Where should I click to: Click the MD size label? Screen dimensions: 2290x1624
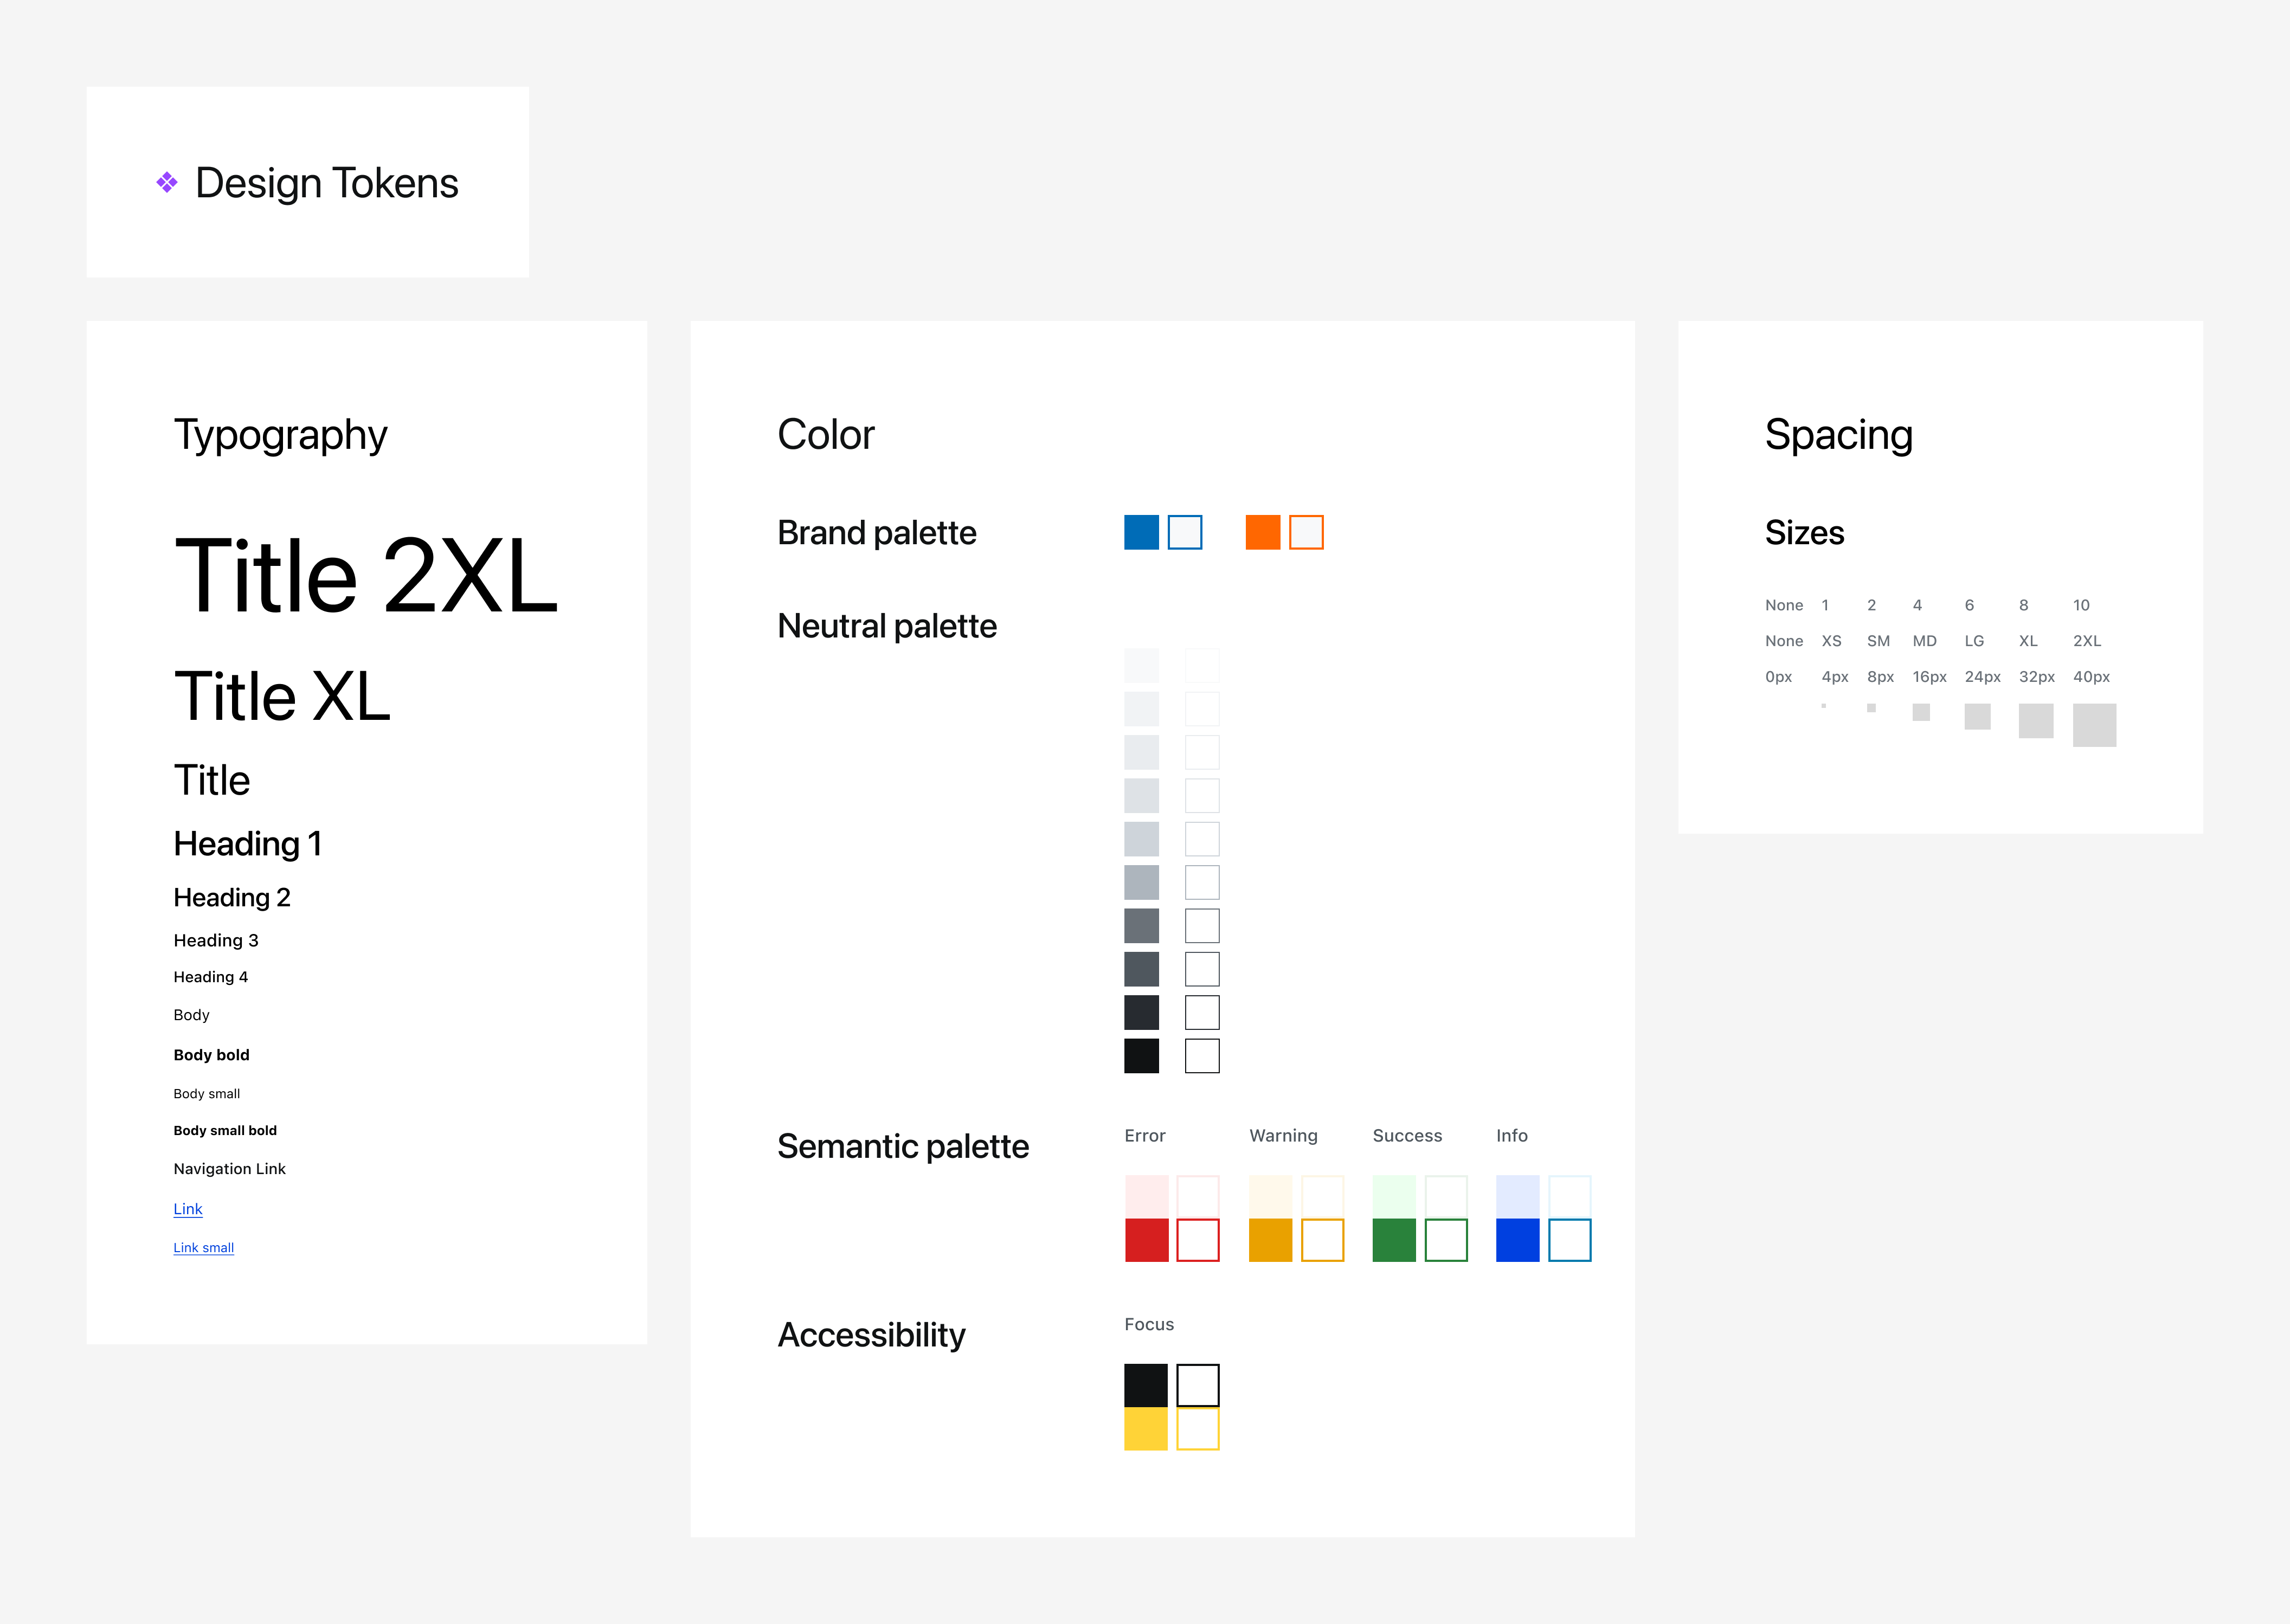pos(1925,641)
